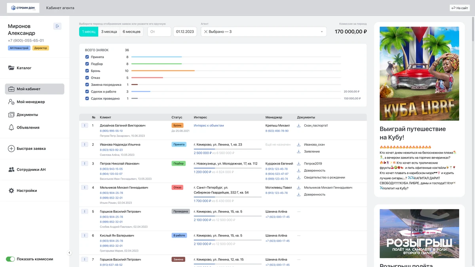
Task: Click the От date input field
Action: click(159, 32)
